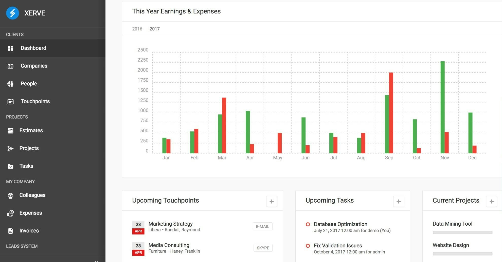Click the Invoices document icon

point(11,231)
